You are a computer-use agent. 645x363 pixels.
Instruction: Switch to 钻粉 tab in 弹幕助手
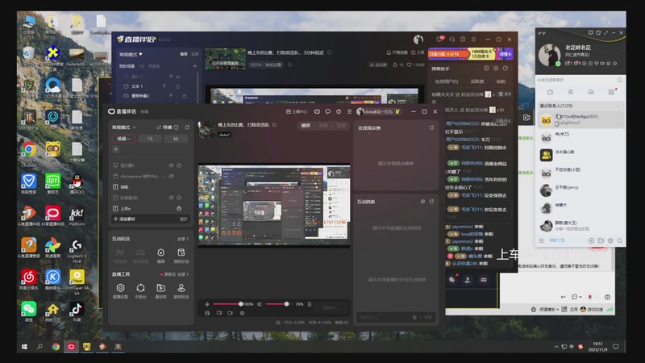coord(501,81)
